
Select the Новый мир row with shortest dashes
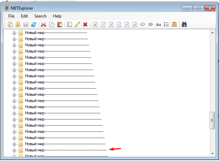[56, 33]
